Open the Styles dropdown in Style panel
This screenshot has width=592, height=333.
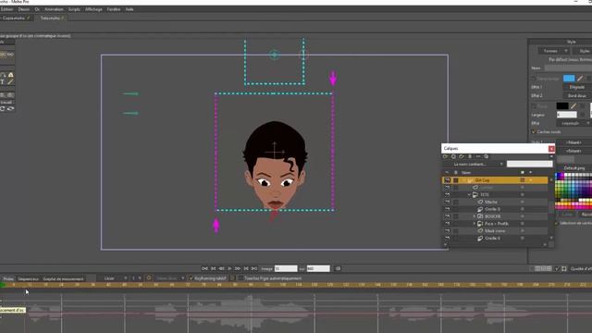point(583,51)
